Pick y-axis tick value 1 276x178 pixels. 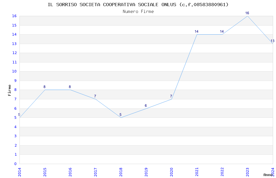pos(16,154)
